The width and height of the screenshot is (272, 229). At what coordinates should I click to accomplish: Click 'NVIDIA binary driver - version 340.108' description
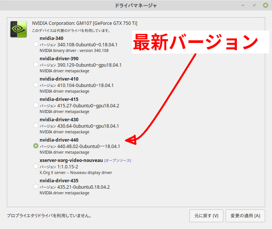tap(74, 50)
